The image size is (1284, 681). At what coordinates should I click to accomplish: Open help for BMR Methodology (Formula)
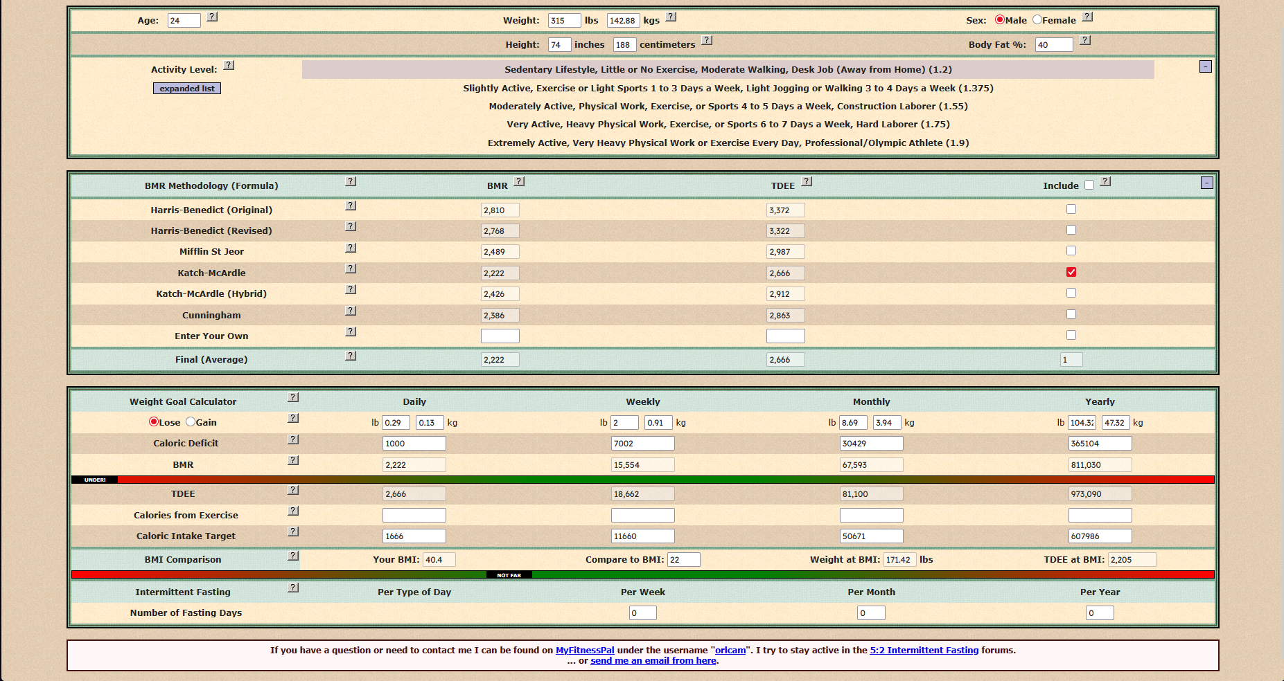[x=351, y=181]
